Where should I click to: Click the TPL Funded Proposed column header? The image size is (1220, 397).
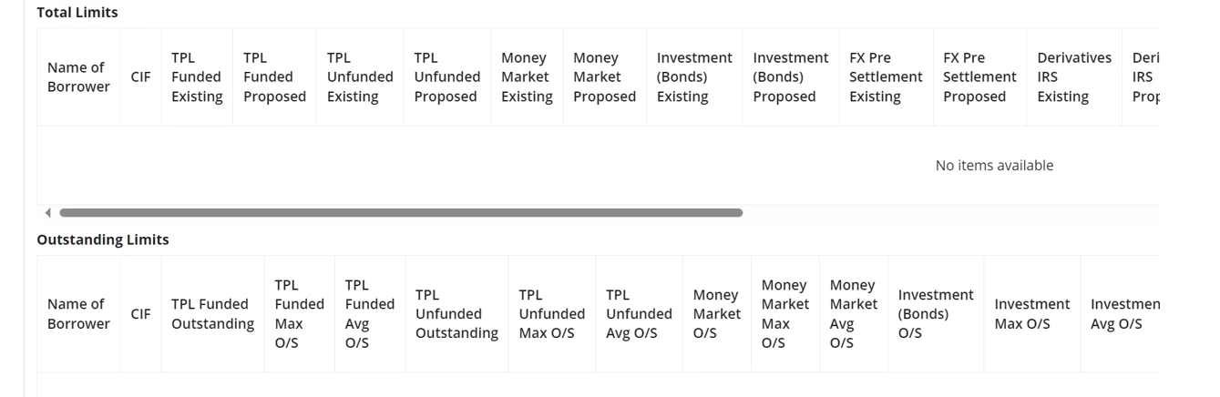pyautogui.click(x=274, y=77)
